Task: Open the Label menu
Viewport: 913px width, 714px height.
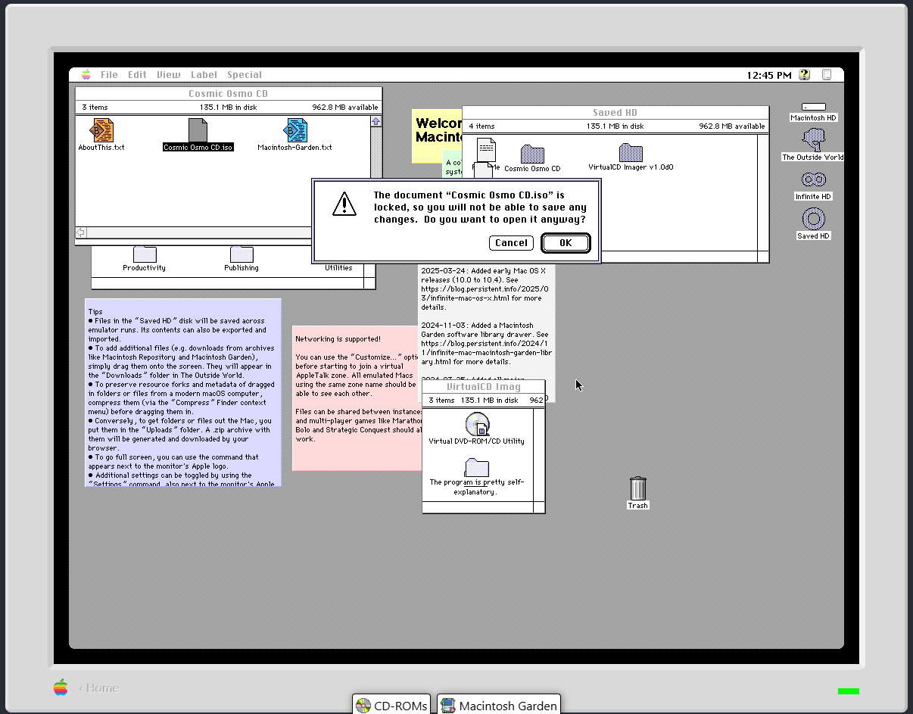Action: point(204,74)
